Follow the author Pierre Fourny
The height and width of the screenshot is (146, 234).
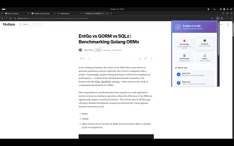pos(98,50)
